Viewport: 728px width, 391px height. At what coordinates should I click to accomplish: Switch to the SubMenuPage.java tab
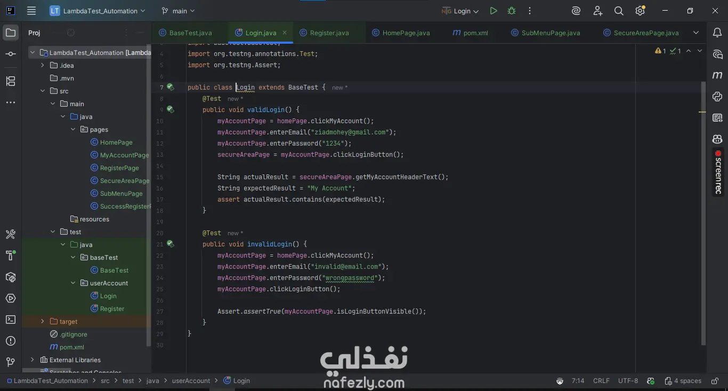[x=545, y=33]
